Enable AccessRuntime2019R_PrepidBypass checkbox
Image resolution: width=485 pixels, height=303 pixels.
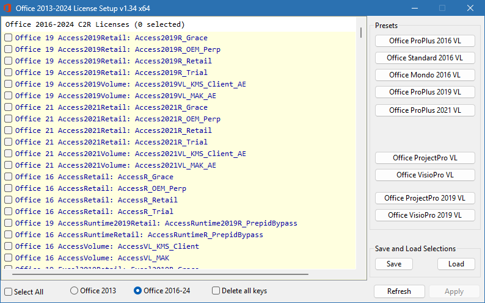click(x=9, y=223)
